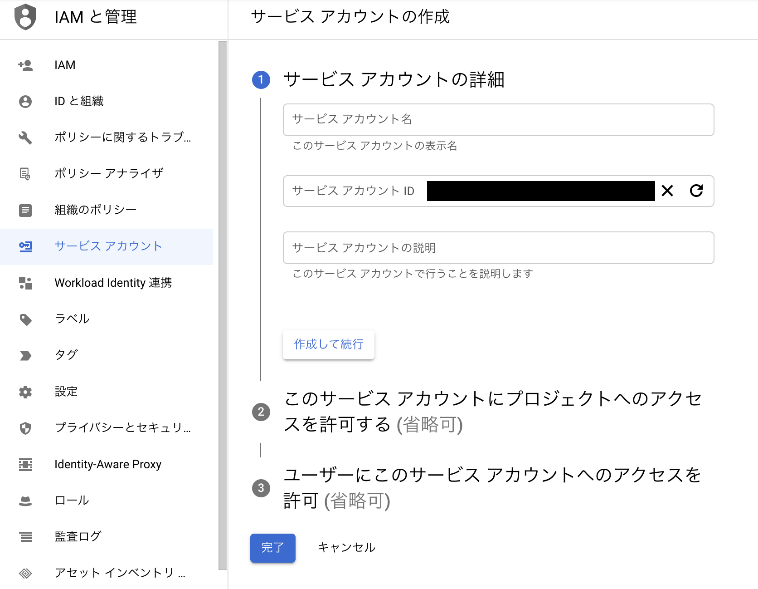
Task: Click the 作成して続行 button
Action: [329, 344]
